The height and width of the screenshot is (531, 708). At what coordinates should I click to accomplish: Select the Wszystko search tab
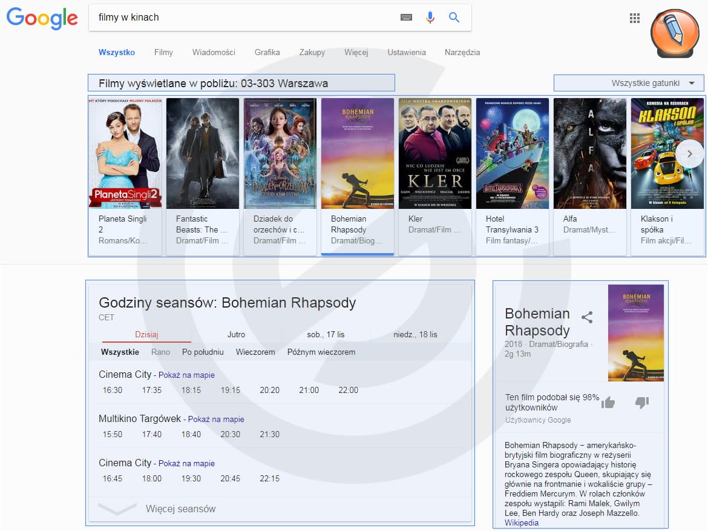point(117,53)
